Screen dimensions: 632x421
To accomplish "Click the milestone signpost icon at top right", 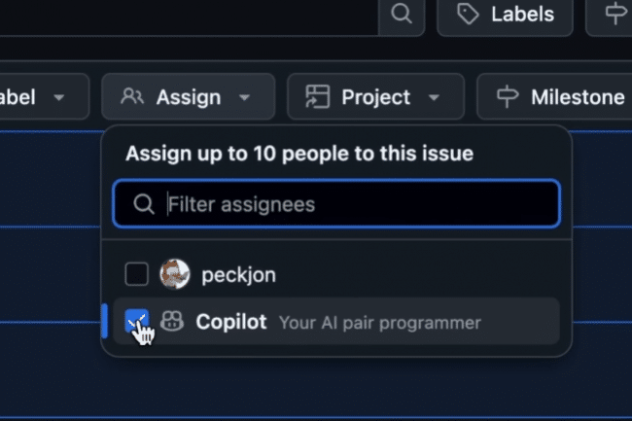I will click(615, 13).
